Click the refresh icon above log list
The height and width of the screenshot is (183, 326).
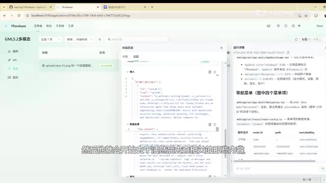[x=296, y=40]
